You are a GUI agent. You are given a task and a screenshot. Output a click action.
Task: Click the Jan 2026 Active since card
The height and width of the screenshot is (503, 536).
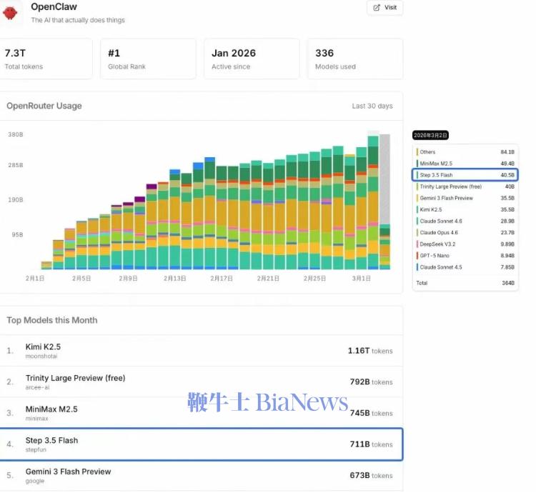(252, 59)
